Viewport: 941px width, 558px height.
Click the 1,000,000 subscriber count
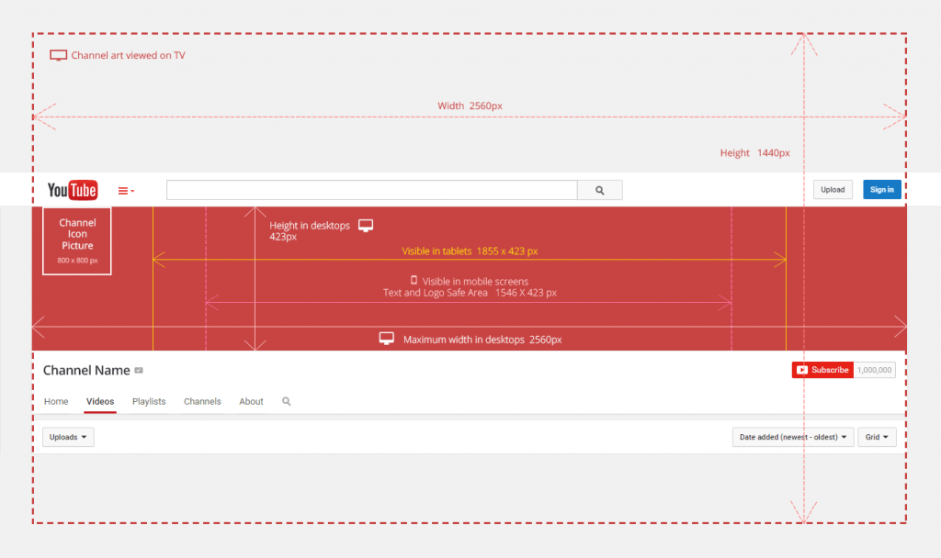pyautogui.click(x=874, y=370)
